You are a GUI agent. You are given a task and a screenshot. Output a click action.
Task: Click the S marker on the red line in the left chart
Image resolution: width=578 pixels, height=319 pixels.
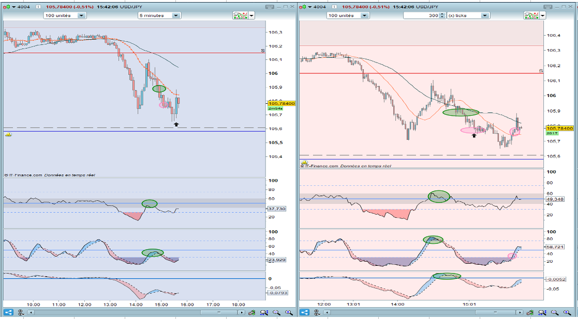click(263, 51)
